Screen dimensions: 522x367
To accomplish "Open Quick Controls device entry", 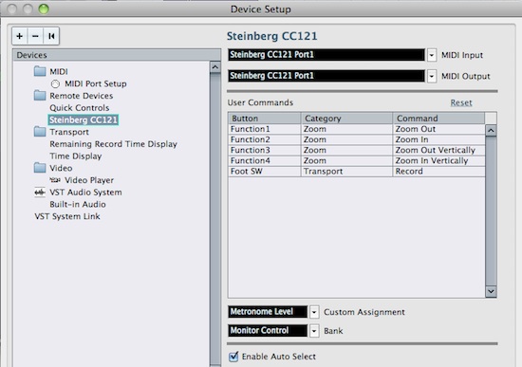I will (x=79, y=108).
